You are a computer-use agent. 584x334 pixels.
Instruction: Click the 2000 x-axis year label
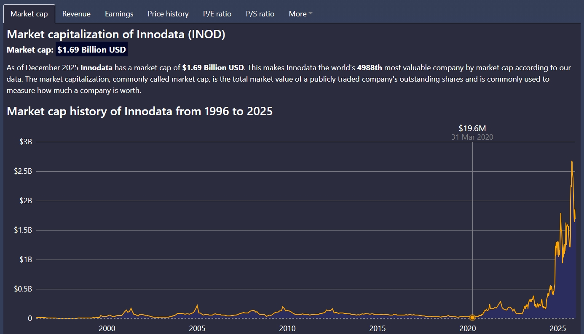(107, 328)
